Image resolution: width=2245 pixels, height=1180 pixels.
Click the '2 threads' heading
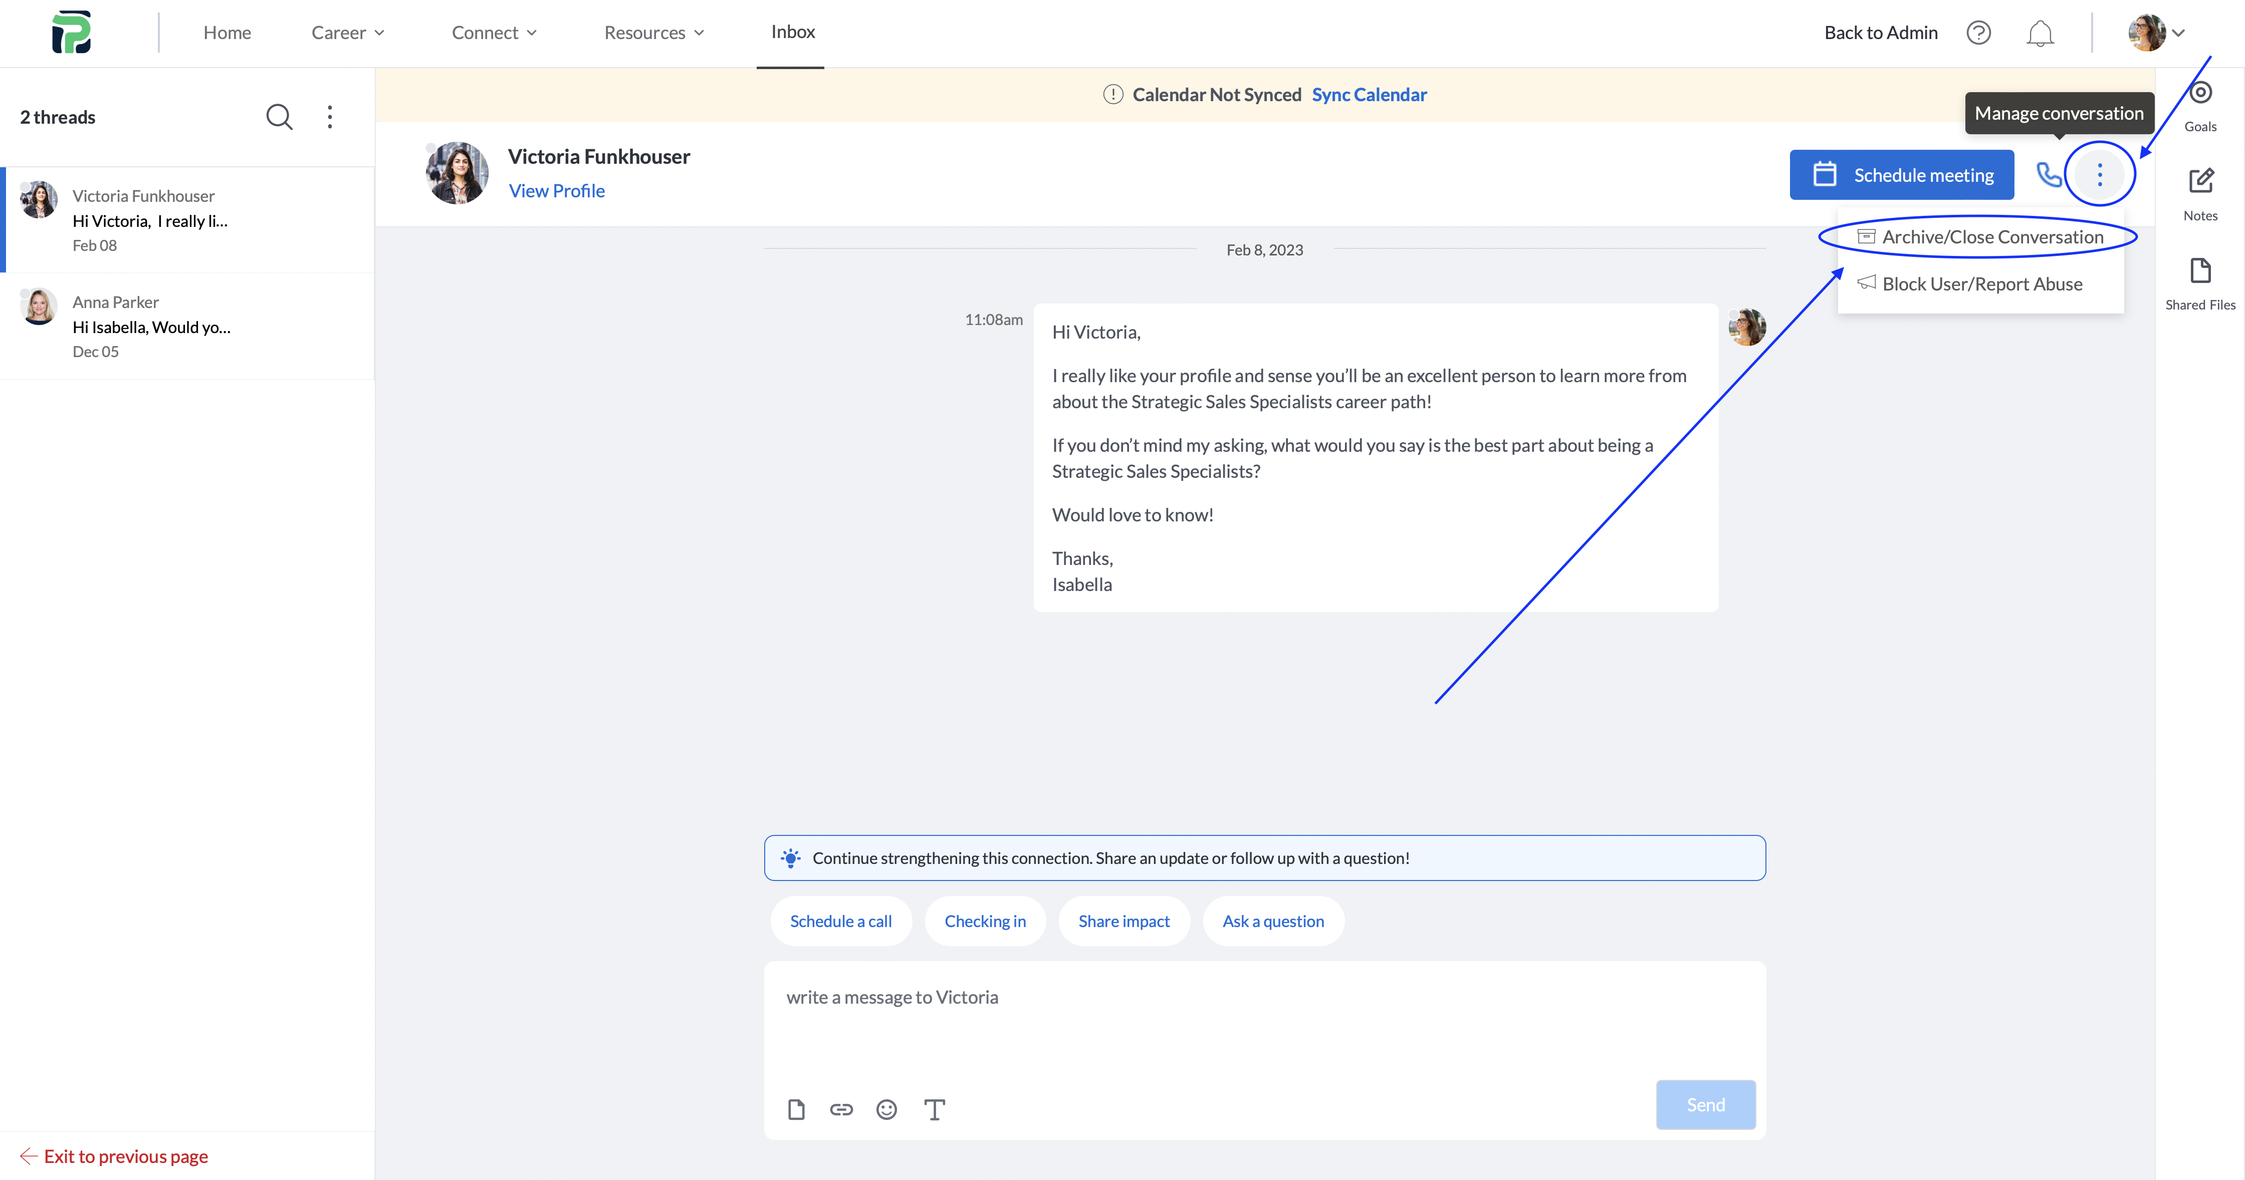click(x=58, y=117)
